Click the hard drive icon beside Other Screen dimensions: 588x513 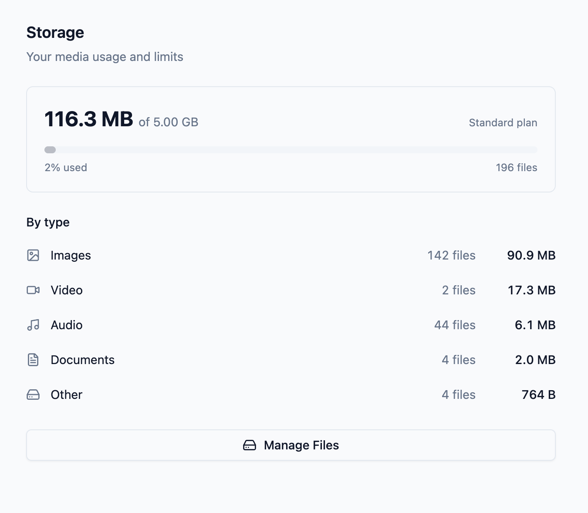(x=33, y=395)
